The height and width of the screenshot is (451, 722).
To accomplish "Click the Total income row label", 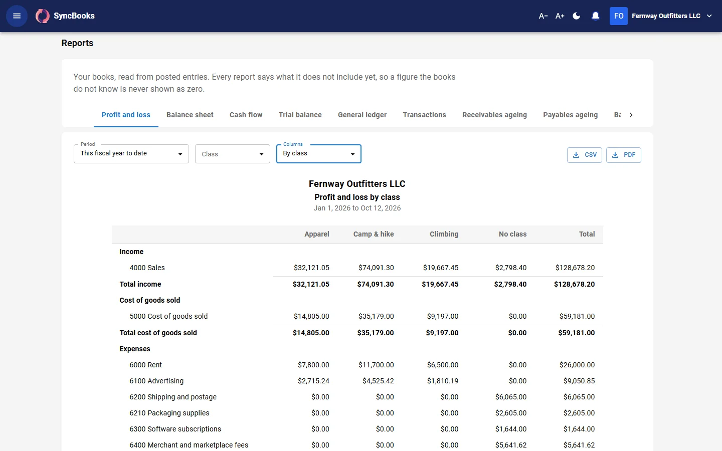I will tap(140, 284).
